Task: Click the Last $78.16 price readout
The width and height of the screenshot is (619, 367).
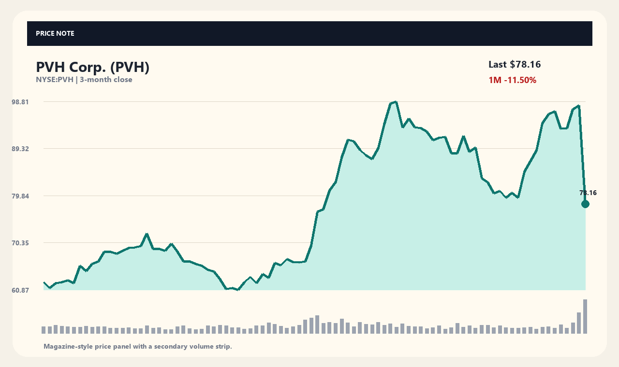Action: [x=515, y=64]
